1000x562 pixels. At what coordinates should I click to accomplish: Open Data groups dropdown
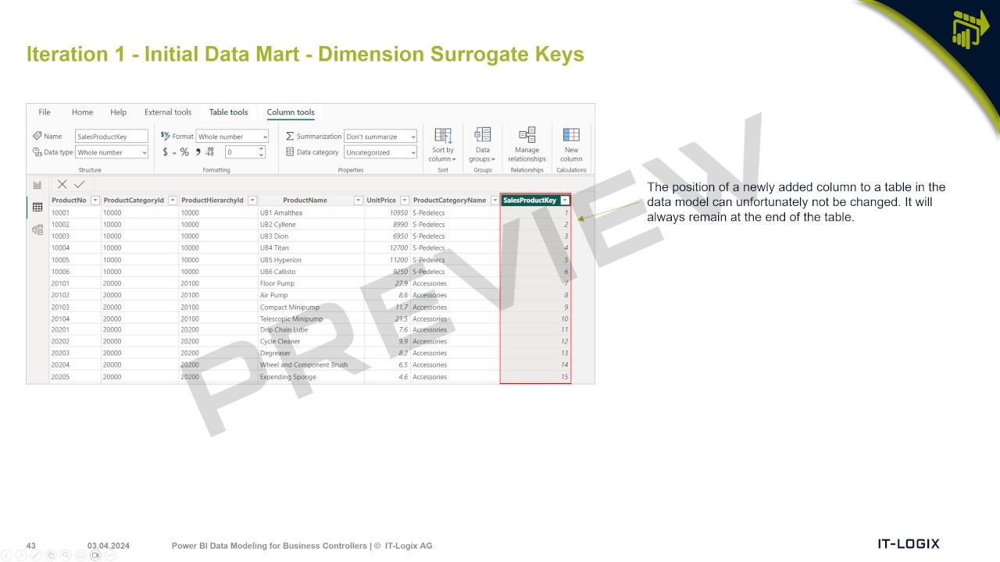[483, 145]
